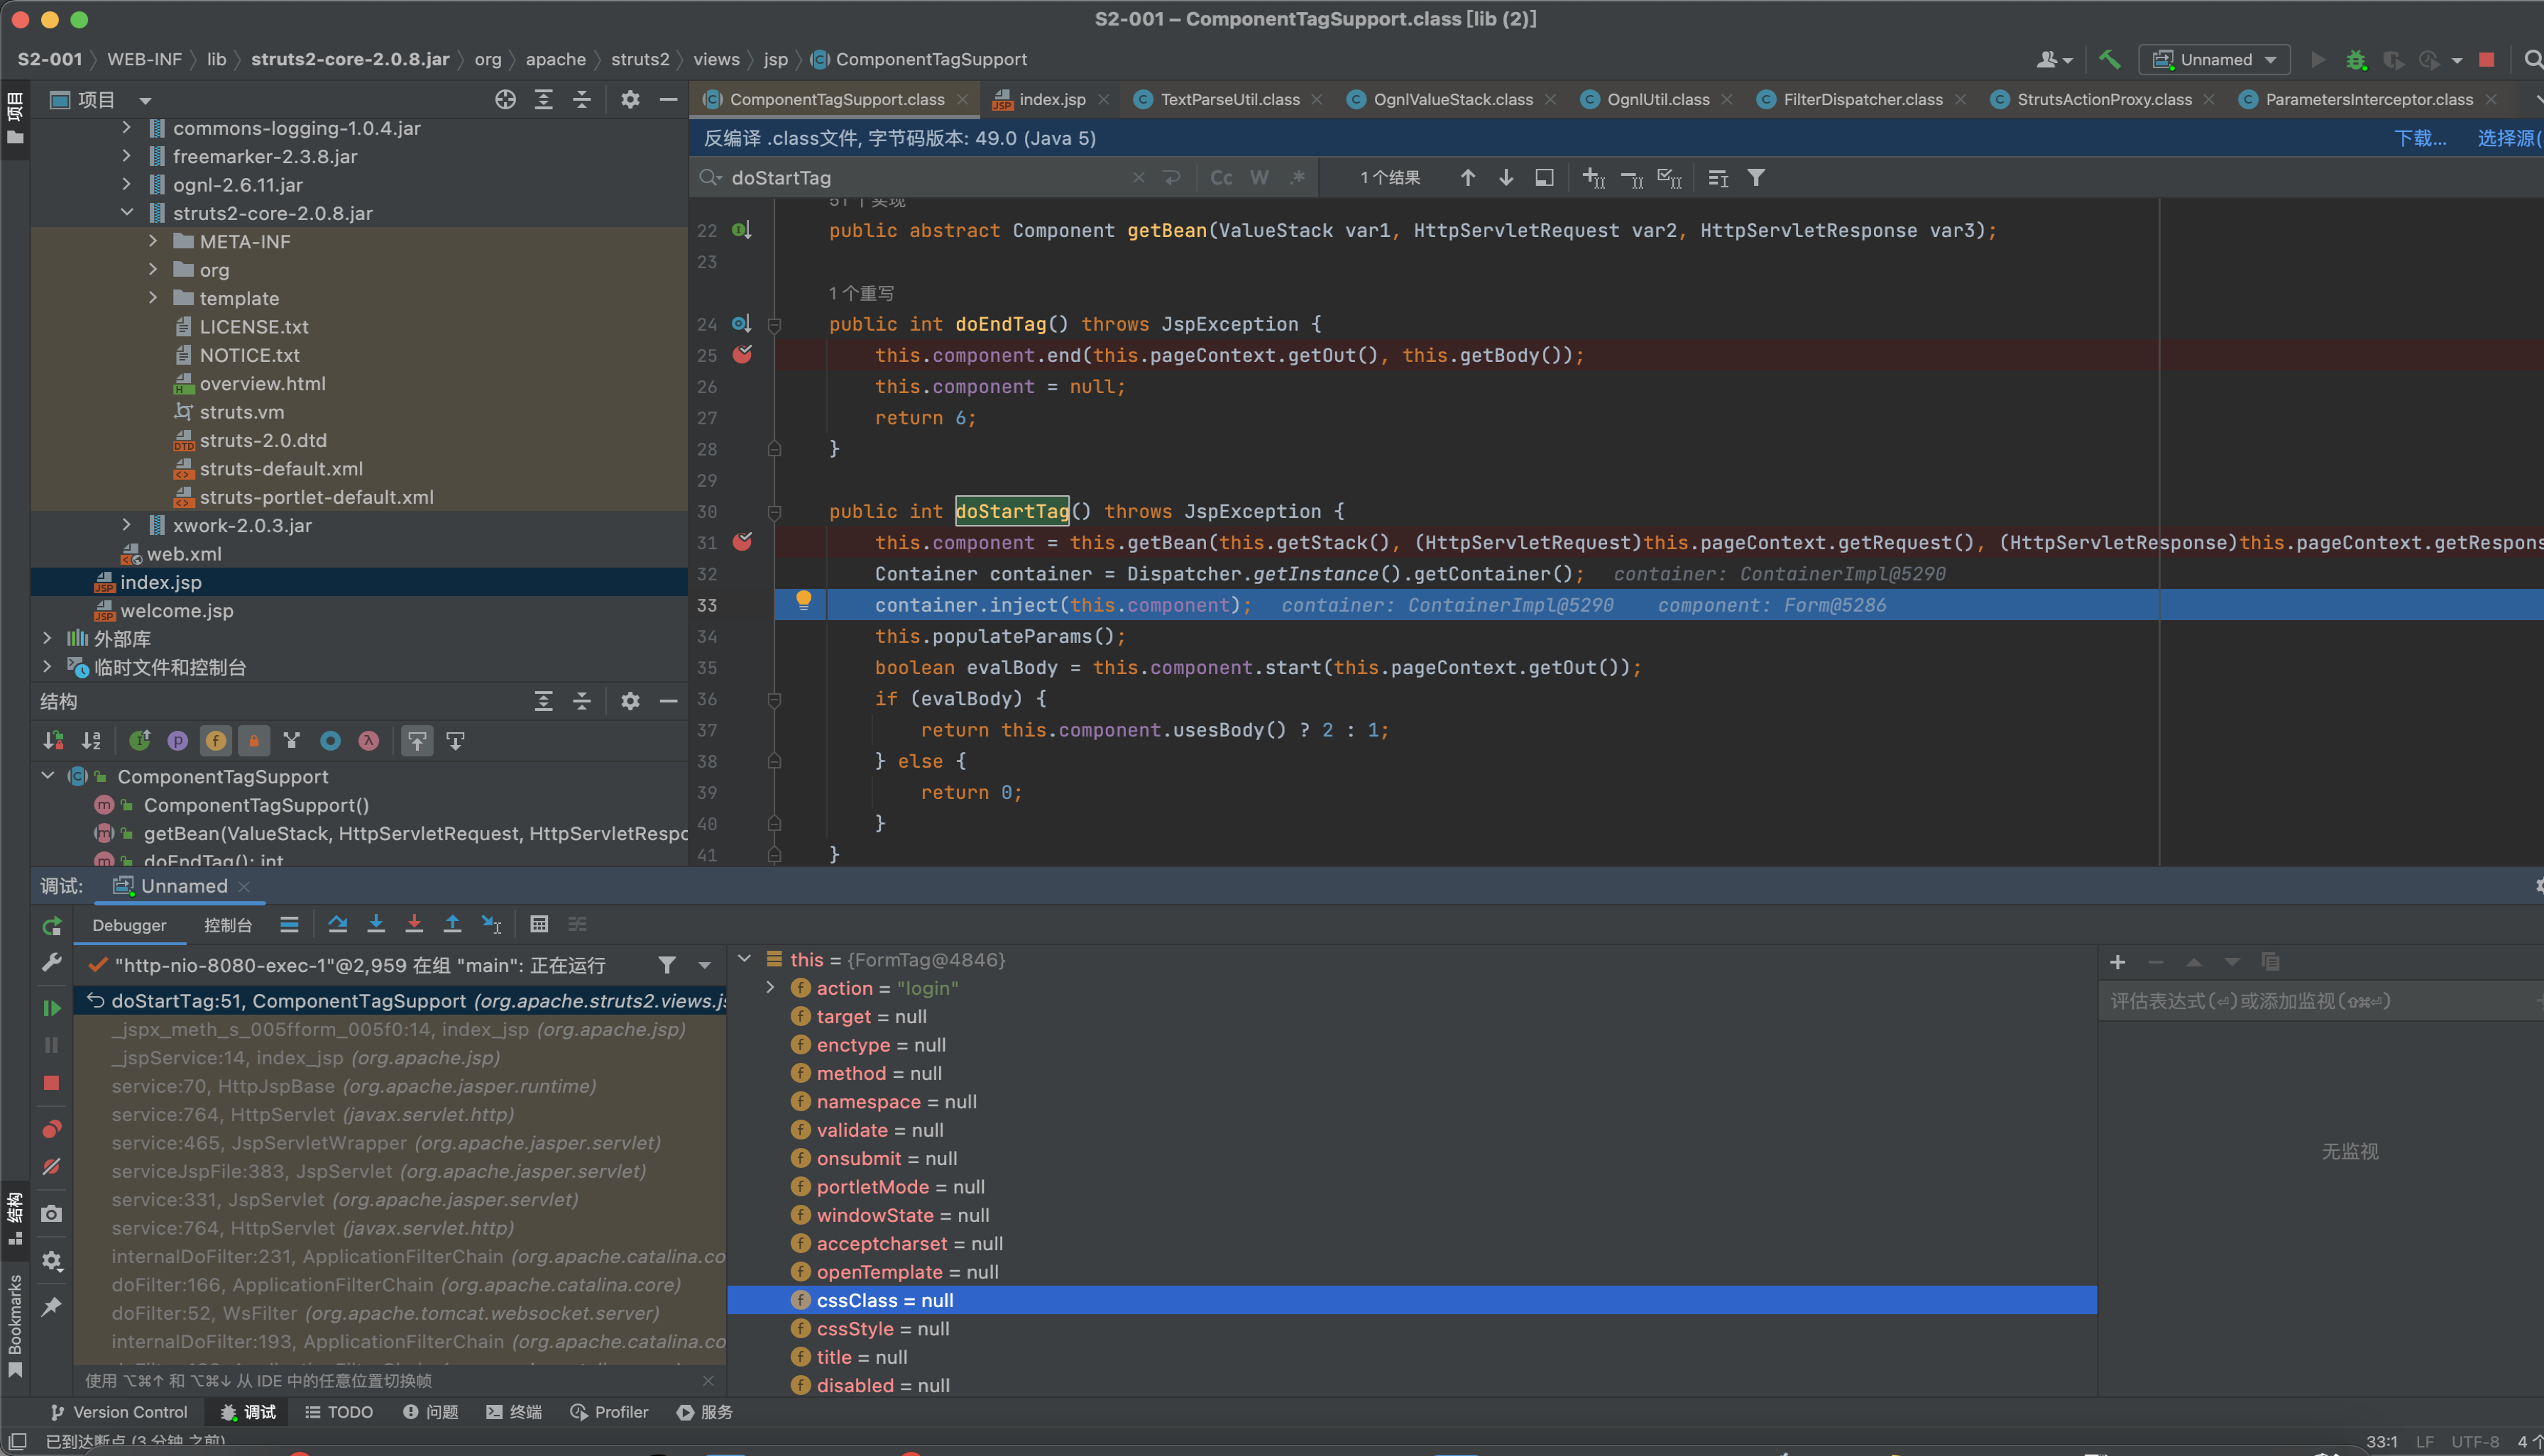
Task: Toggle regex option in search bar
Action: (1298, 178)
